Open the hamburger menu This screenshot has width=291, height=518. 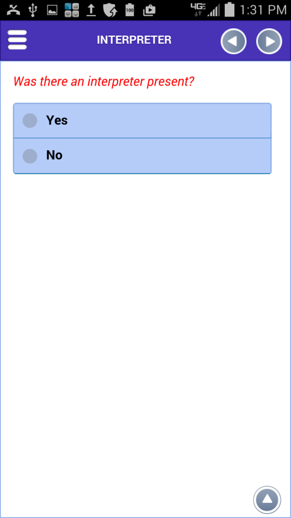(x=17, y=40)
